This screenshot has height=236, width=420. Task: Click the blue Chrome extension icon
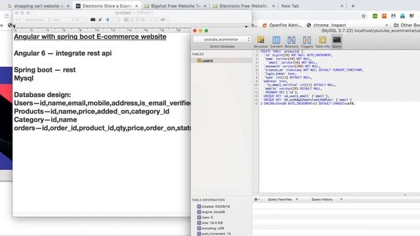point(402,16)
